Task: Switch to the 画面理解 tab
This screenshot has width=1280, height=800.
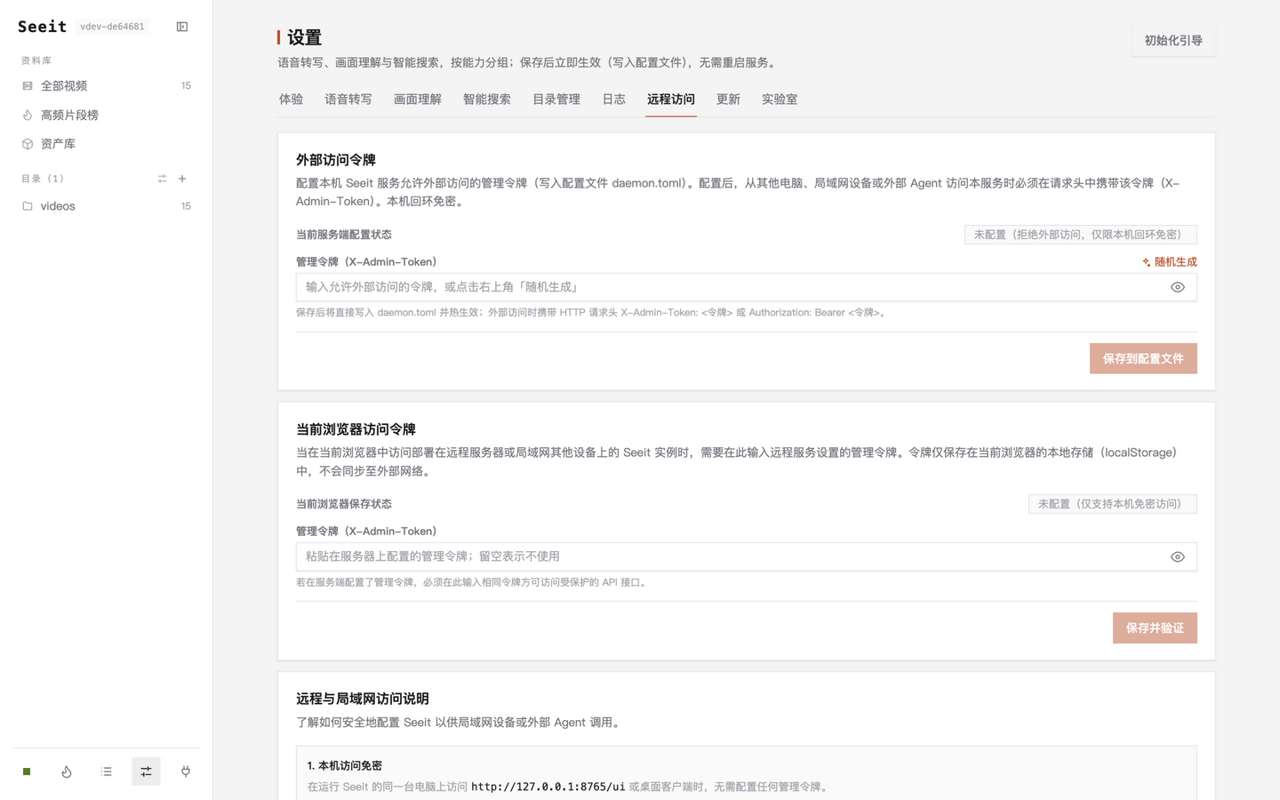Action: [x=418, y=100]
